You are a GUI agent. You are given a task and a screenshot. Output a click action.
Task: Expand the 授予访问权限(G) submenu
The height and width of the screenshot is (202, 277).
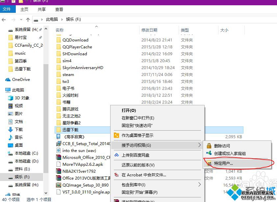tap(157, 145)
